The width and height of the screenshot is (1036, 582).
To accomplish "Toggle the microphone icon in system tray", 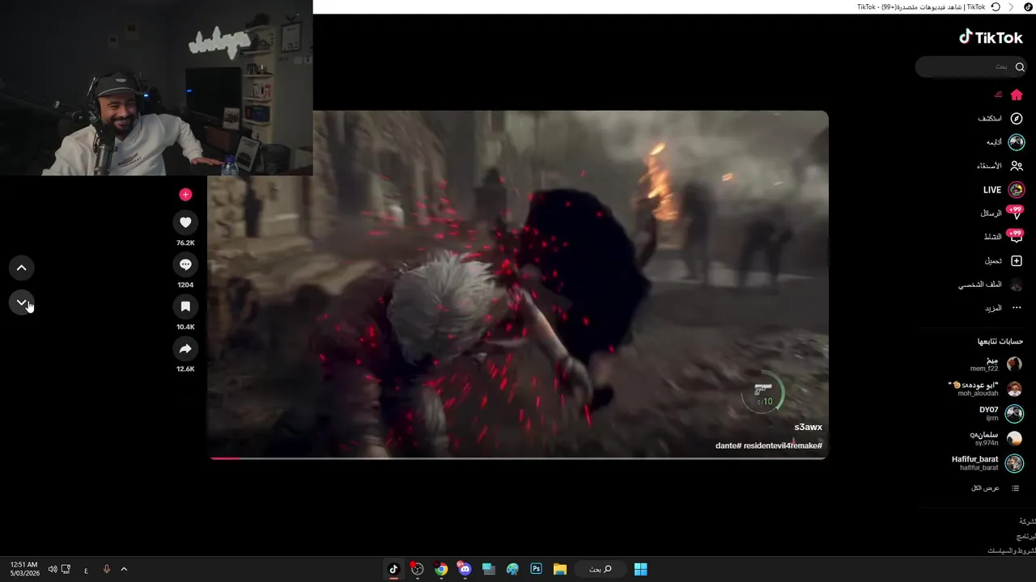I will [106, 569].
